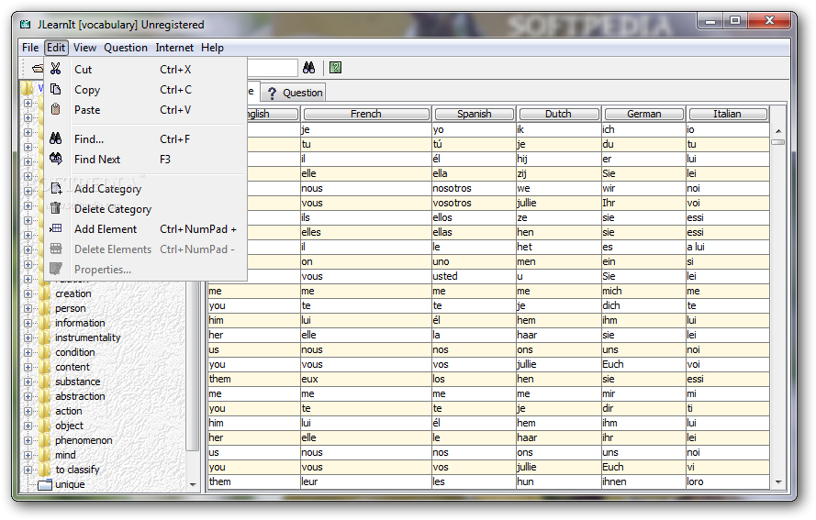Select Find Next in the Edit menu

146,160
